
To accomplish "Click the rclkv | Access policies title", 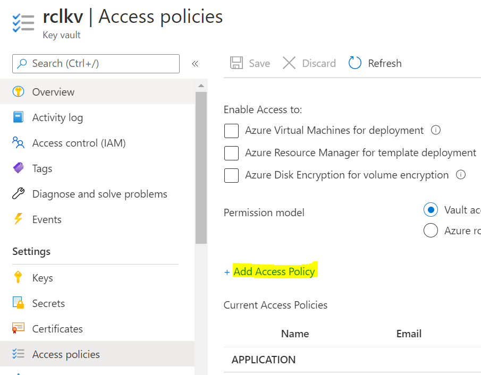I will [133, 16].
